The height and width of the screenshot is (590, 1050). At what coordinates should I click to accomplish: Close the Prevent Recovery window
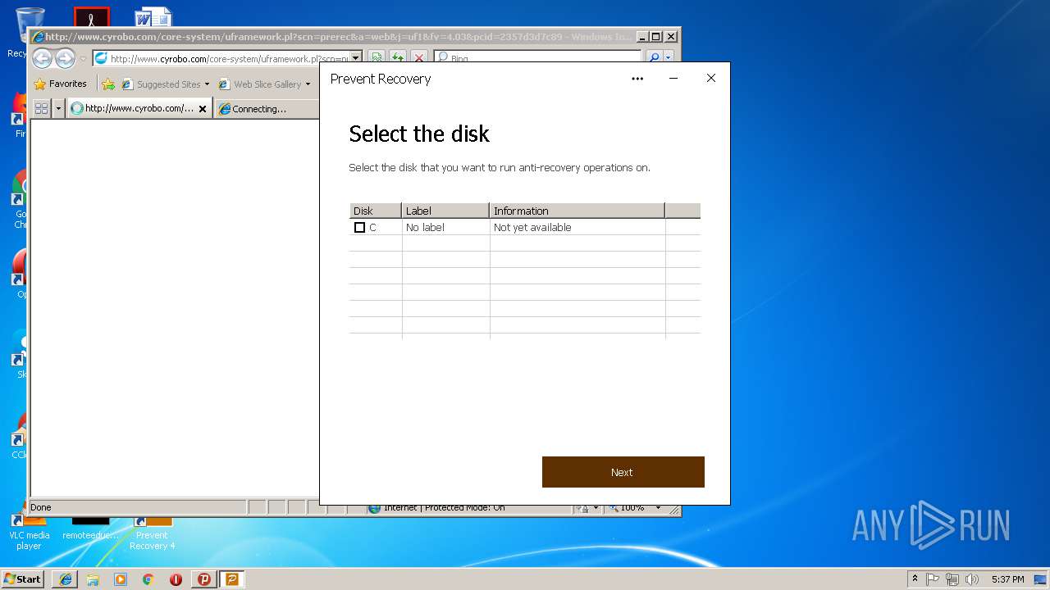[x=711, y=79]
